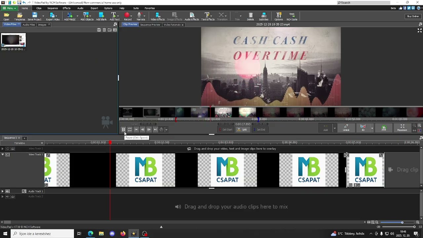Open the NCH Suite icon

[x=292, y=17]
